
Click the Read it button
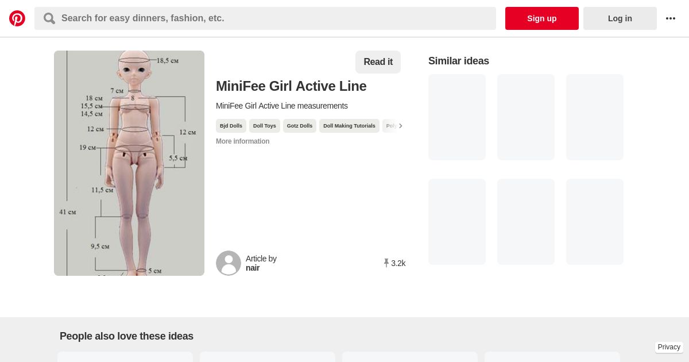coord(378,62)
